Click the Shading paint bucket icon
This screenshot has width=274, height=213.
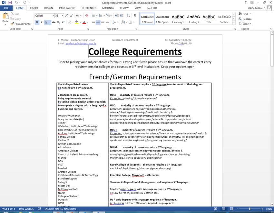[123, 22]
